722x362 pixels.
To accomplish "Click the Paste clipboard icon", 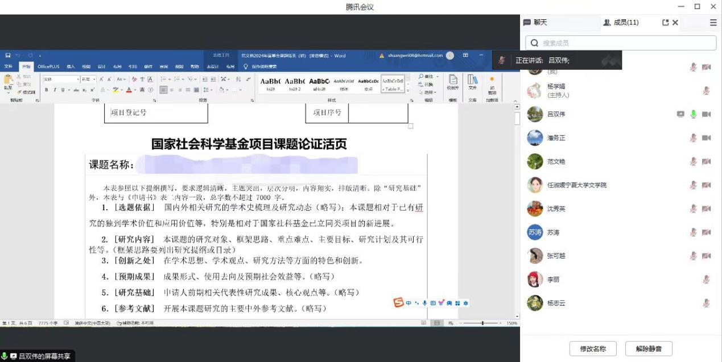I will [x=8, y=82].
